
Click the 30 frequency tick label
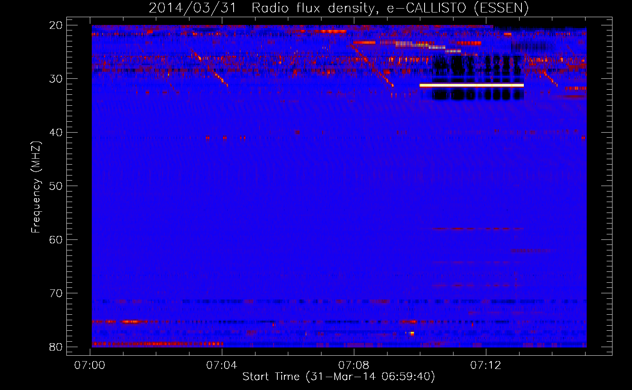pos(56,79)
